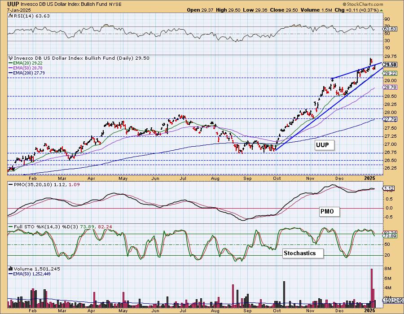
Task: Click 2025 under the volume panel
Action: pos(369,311)
